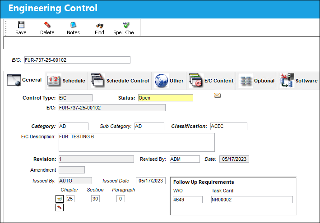Click the greyed E/C field in General tab
320x223 pixels.
(112, 108)
